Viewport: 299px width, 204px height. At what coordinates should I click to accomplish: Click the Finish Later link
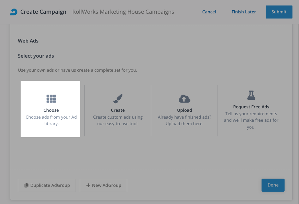click(x=244, y=12)
